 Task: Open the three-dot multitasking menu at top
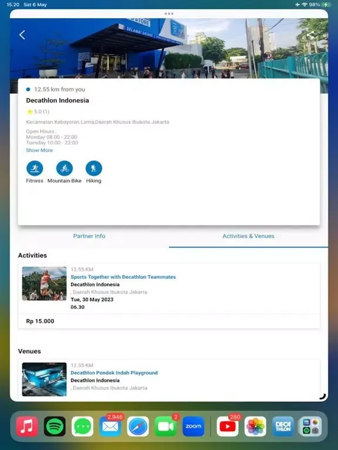pyautogui.click(x=169, y=13)
